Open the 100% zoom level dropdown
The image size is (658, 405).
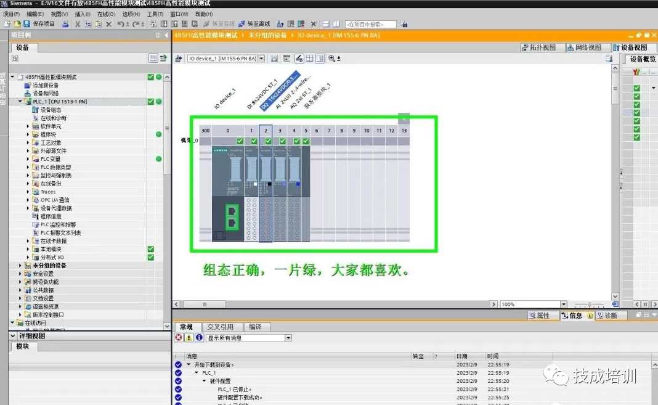(x=564, y=305)
